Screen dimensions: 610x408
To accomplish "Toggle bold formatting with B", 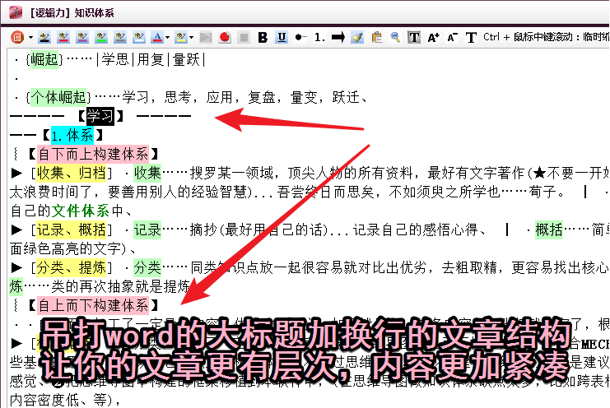I will click(263, 37).
